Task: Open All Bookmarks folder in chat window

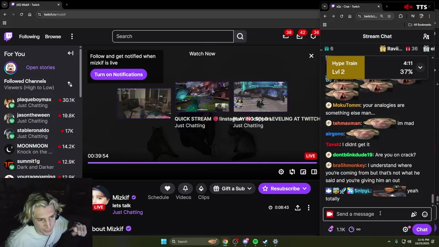Action: pos(420,25)
